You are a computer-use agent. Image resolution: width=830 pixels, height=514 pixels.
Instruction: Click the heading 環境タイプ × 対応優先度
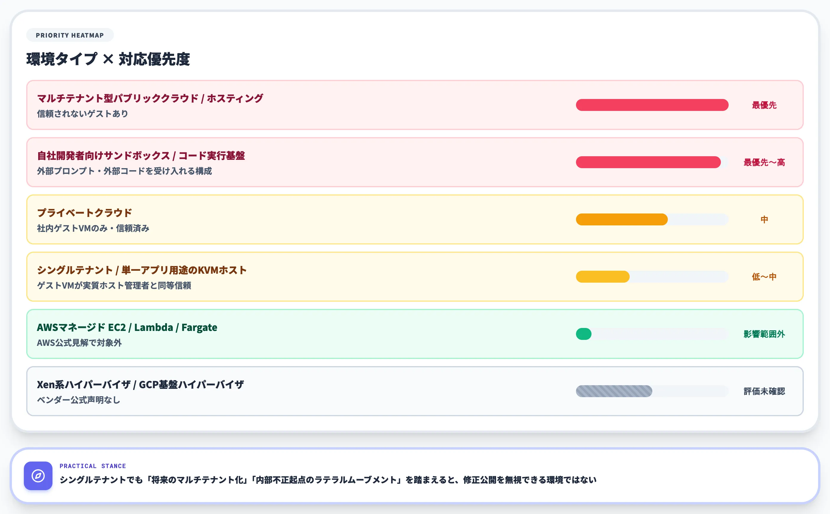(x=108, y=59)
